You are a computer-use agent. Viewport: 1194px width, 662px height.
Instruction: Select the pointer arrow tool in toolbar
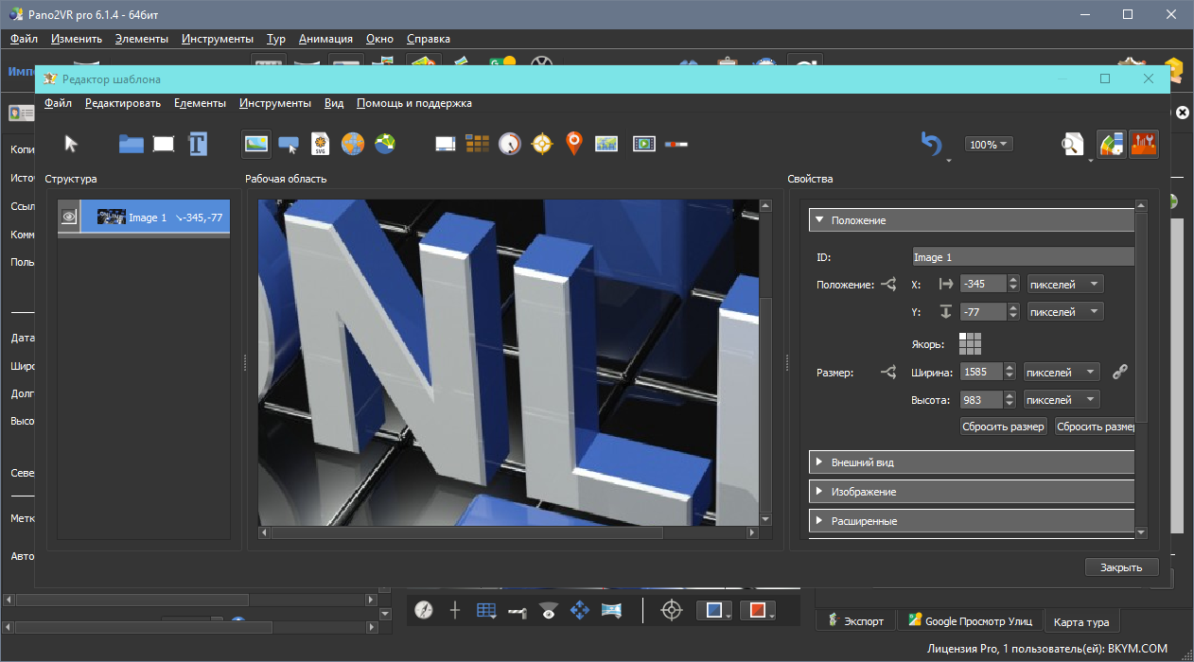coord(71,144)
